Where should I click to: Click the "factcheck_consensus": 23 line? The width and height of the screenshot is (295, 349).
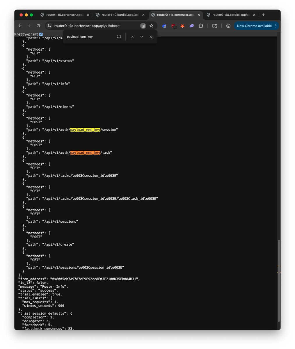coord(48,329)
